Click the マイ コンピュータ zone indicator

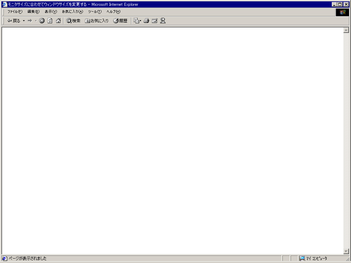(x=316, y=259)
